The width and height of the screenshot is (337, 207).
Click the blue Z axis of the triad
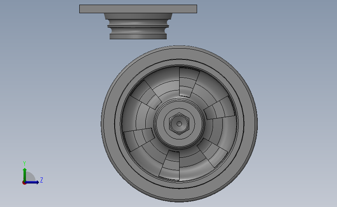tap(32, 182)
